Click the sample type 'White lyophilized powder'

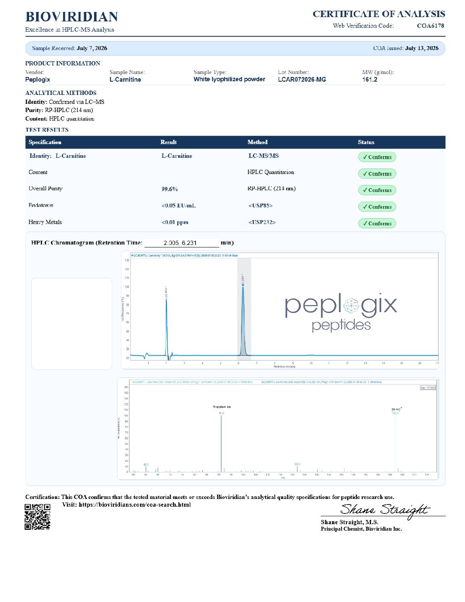coord(229,79)
